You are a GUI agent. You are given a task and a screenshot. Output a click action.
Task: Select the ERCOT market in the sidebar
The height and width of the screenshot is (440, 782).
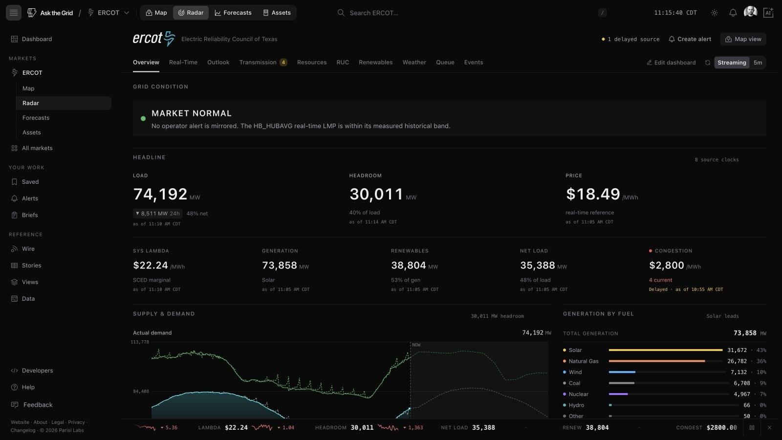[27, 73]
